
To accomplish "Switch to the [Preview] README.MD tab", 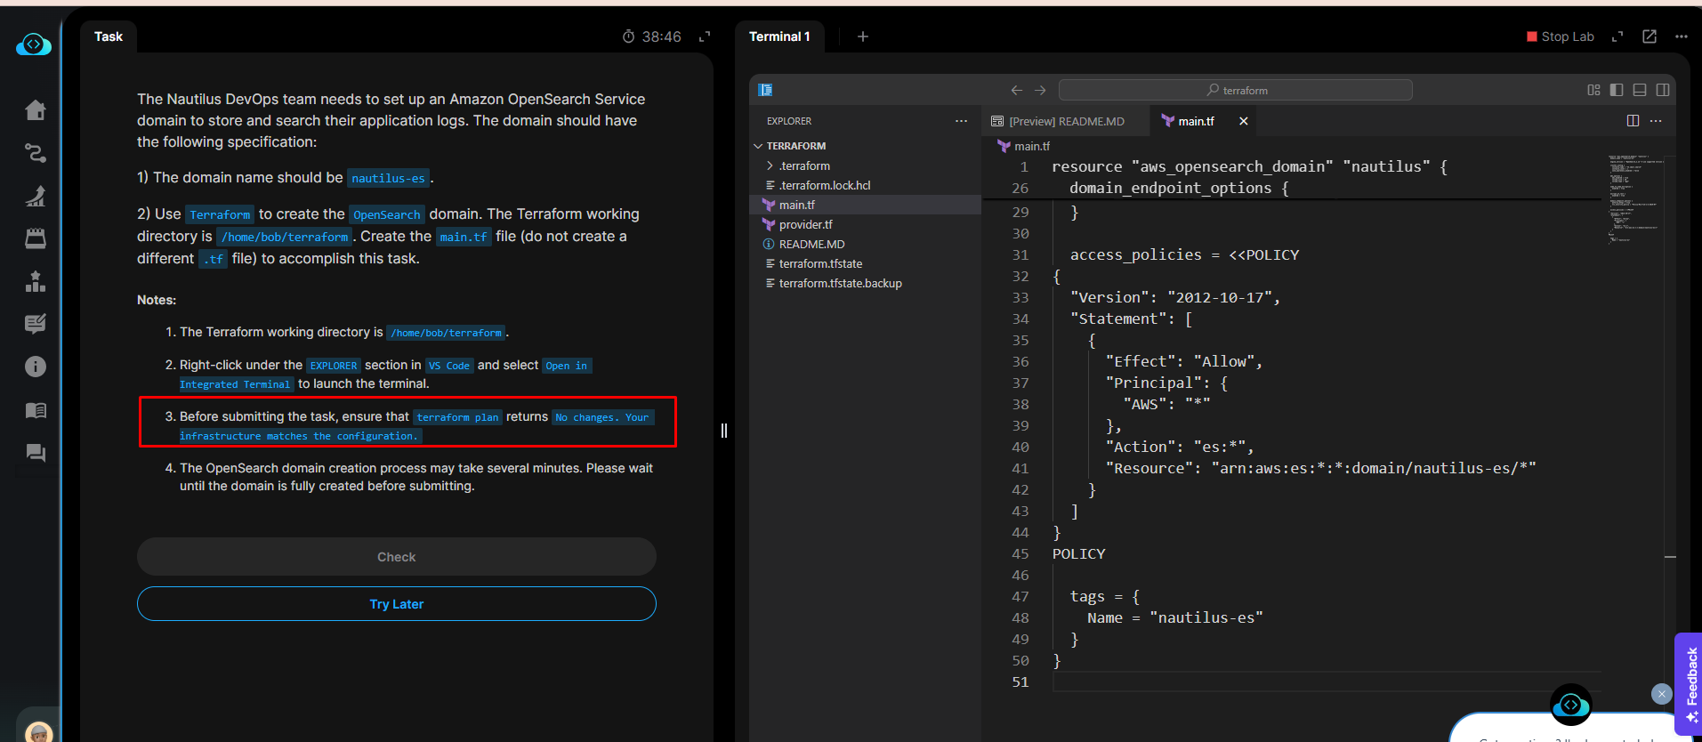I will (x=1066, y=121).
